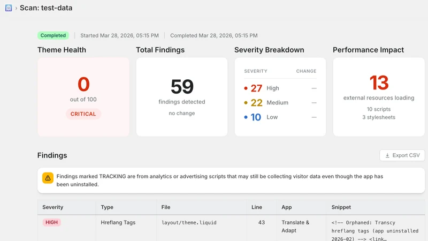Click the out of 100 text

tap(83, 100)
